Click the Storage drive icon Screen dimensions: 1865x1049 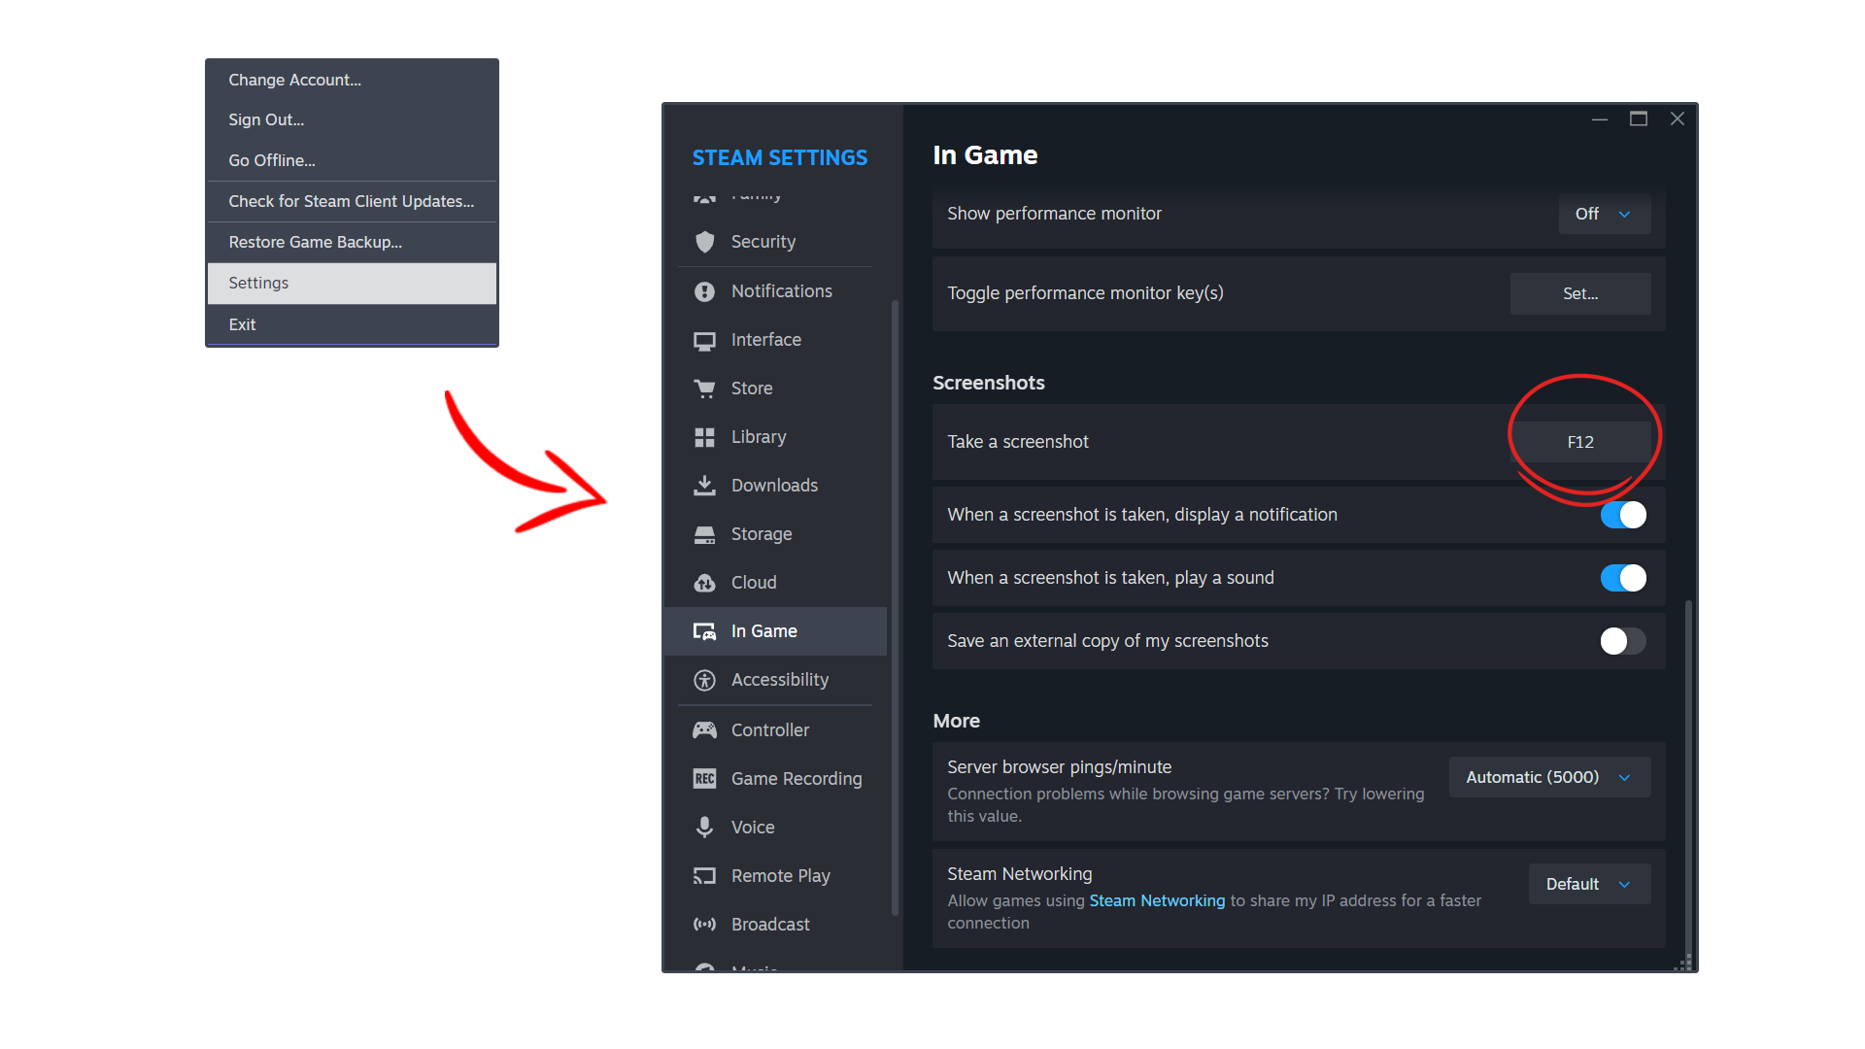coord(705,534)
